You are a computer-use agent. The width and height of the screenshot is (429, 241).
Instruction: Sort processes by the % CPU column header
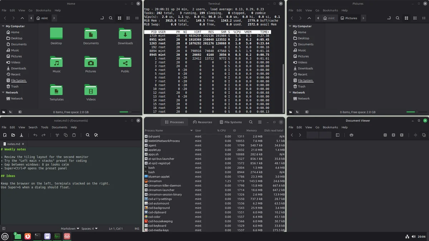point(221,131)
